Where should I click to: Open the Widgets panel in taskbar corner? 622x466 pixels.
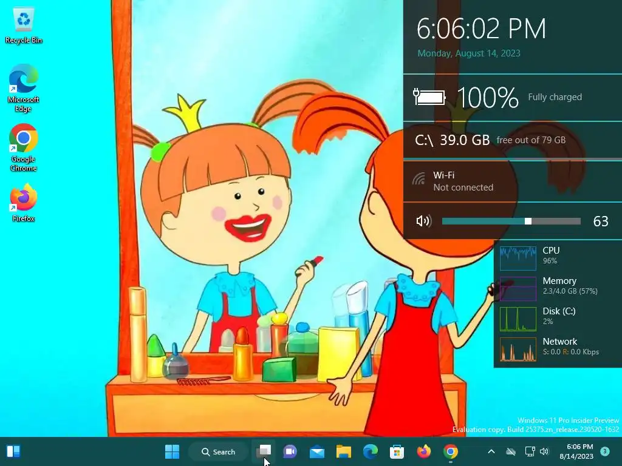tap(13, 451)
